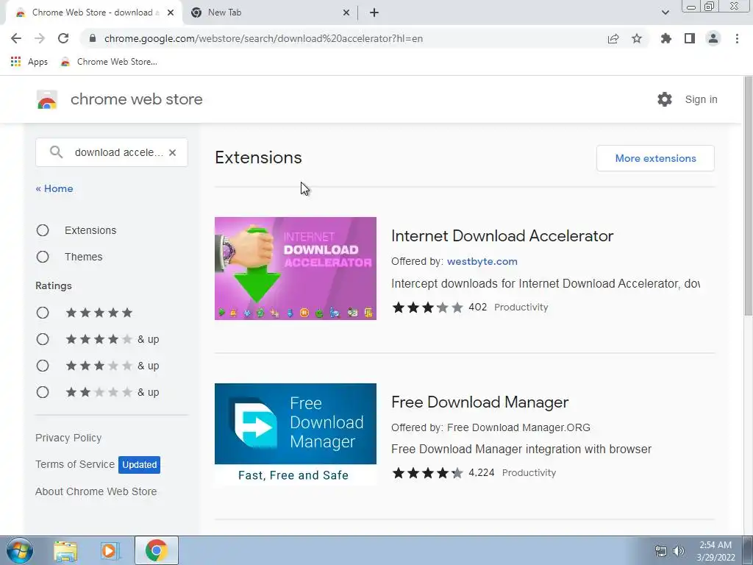Open the volume tray icon

coord(679,551)
